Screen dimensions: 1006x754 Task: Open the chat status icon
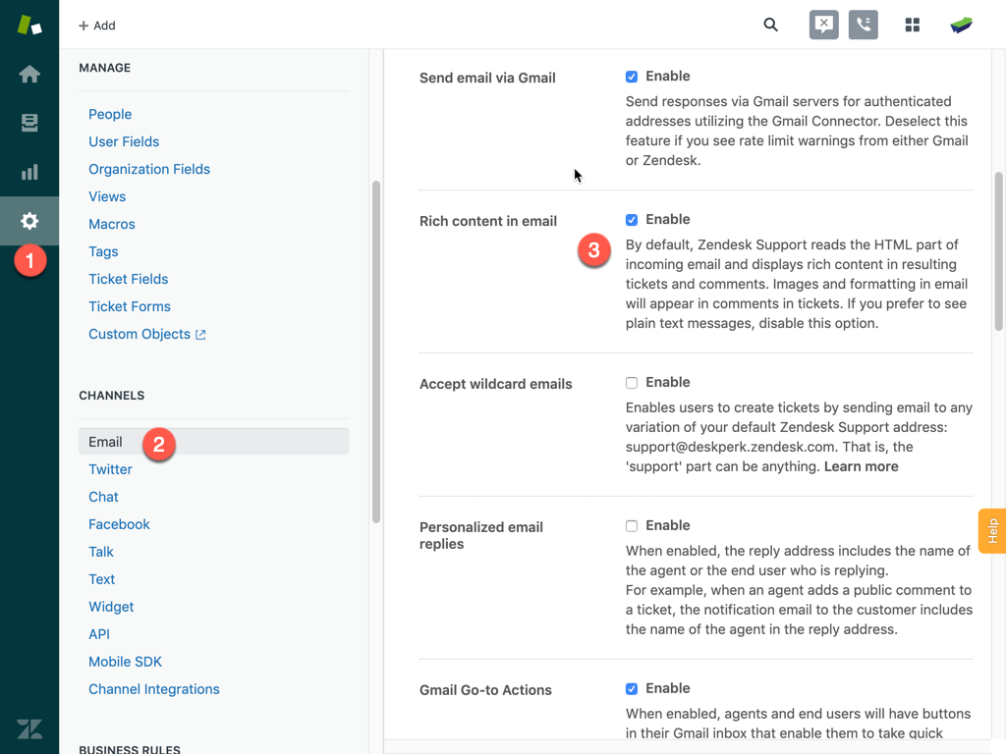coord(824,26)
